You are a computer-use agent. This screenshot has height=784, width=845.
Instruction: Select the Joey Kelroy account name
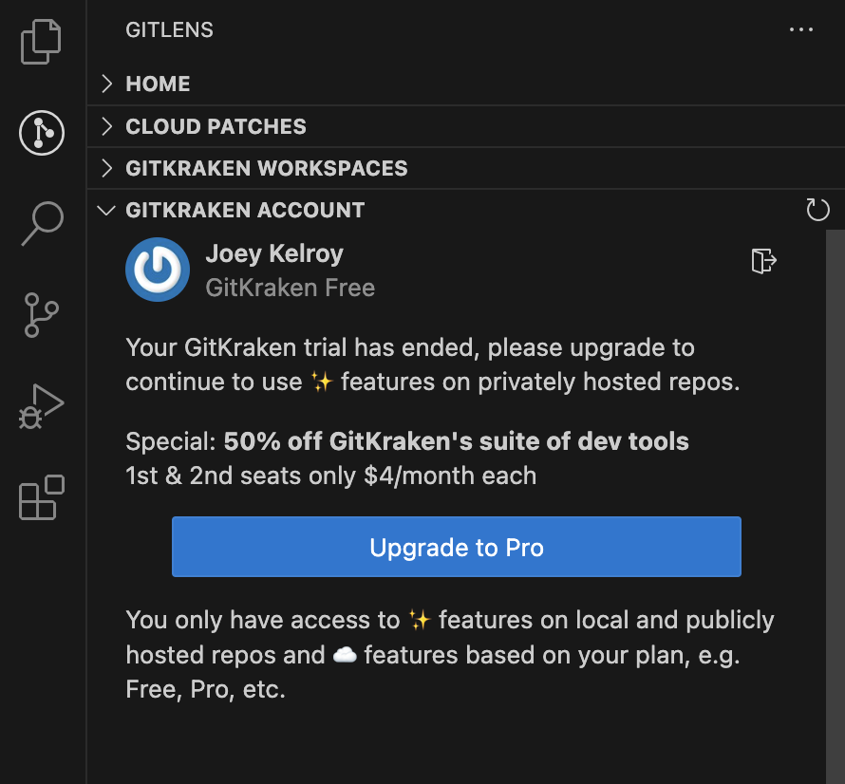tap(274, 252)
